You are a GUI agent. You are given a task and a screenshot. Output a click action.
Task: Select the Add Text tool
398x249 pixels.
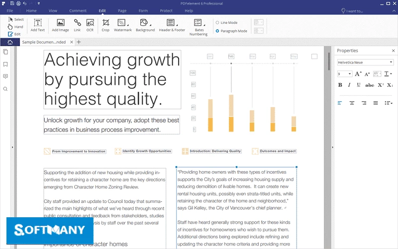38,25
